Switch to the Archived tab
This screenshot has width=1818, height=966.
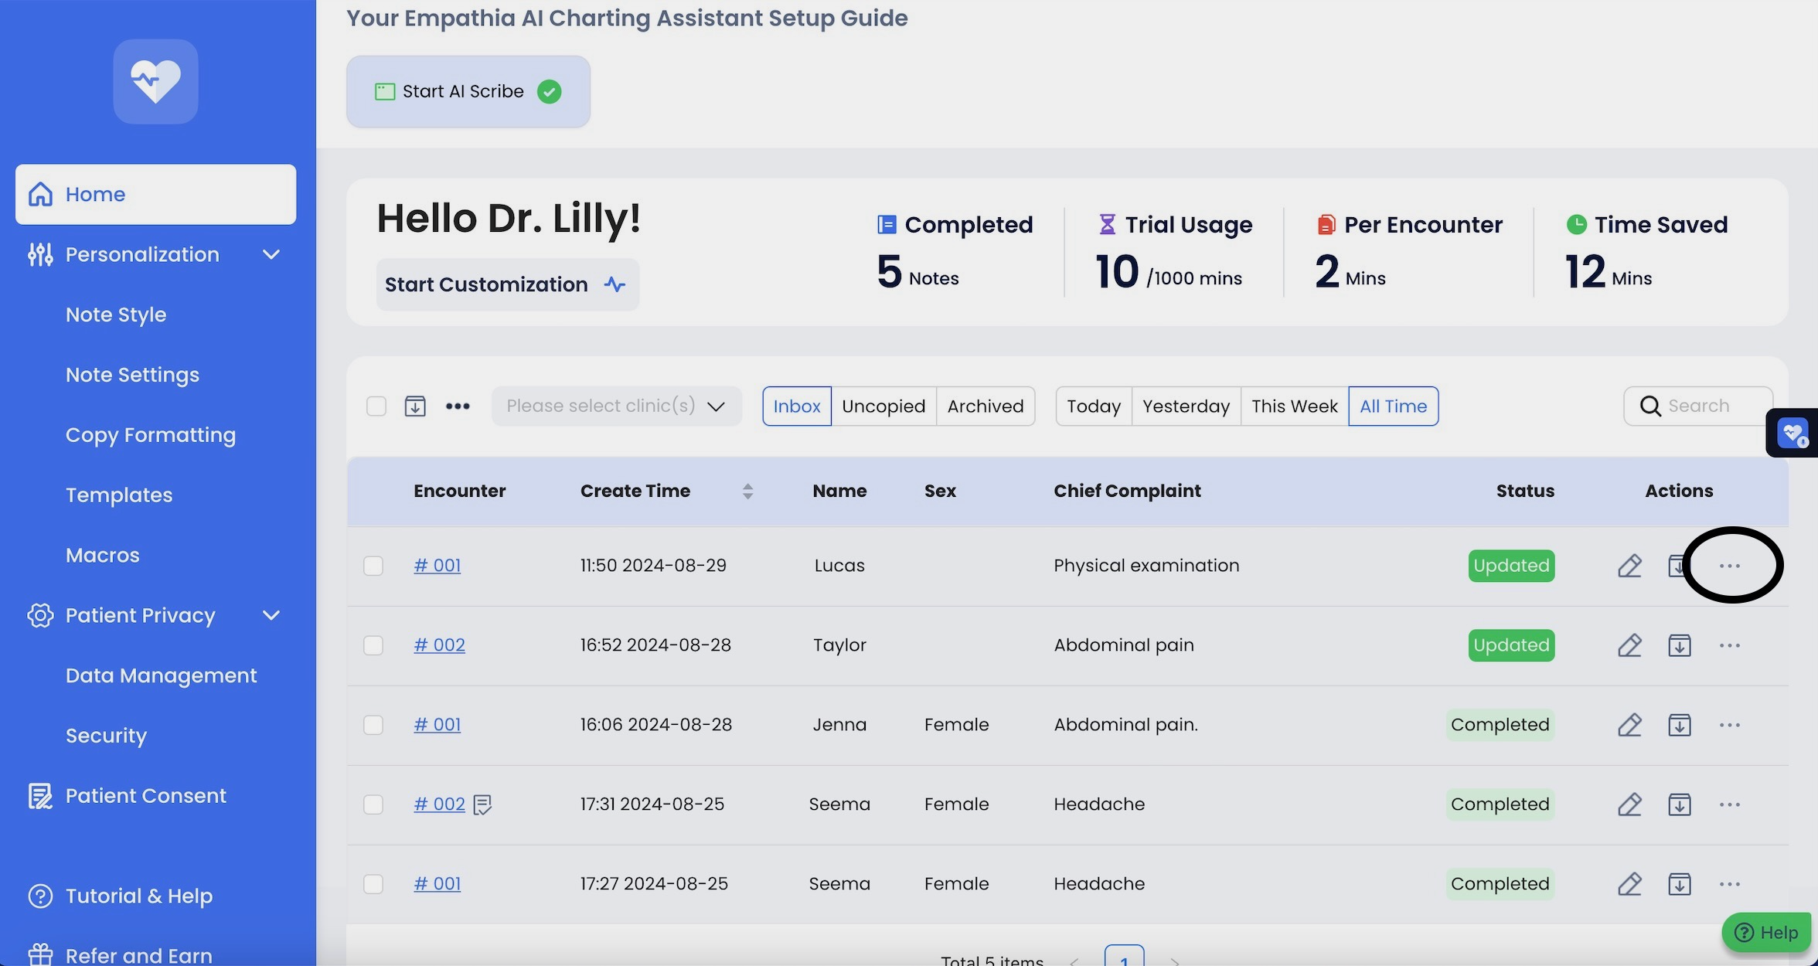pyautogui.click(x=985, y=406)
